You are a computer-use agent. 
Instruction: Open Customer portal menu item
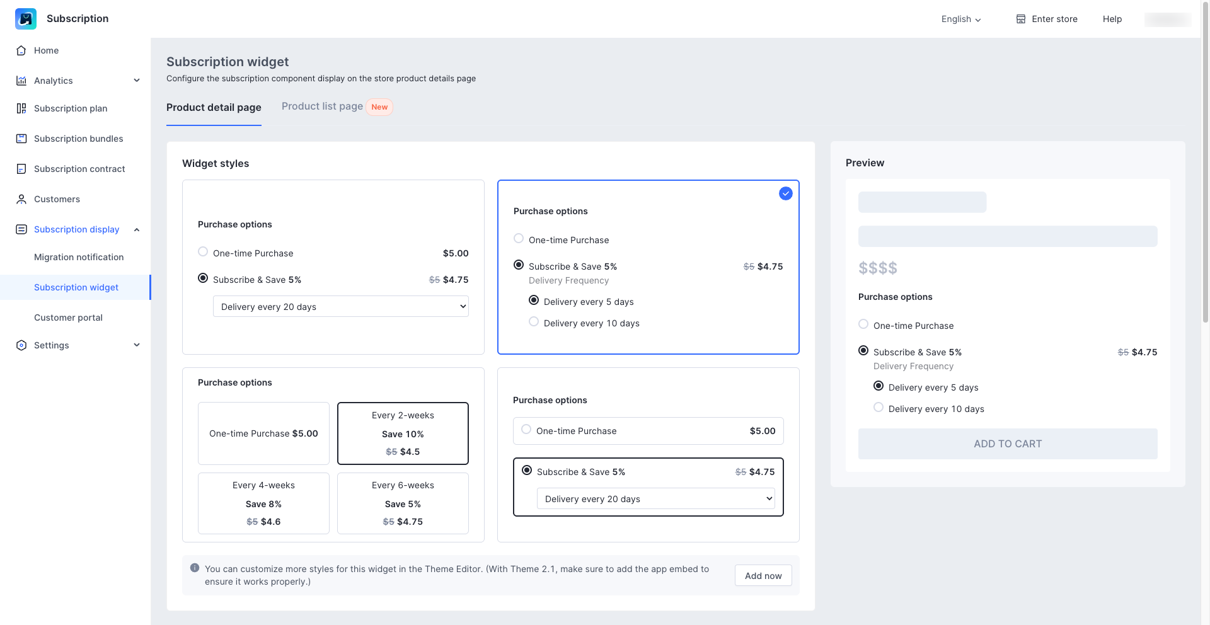[68, 318]
